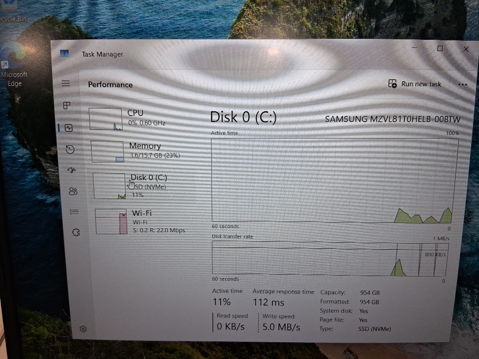Maximize the Task Manager window
Screen dimensions: 479x359
[x=440, y=49]
